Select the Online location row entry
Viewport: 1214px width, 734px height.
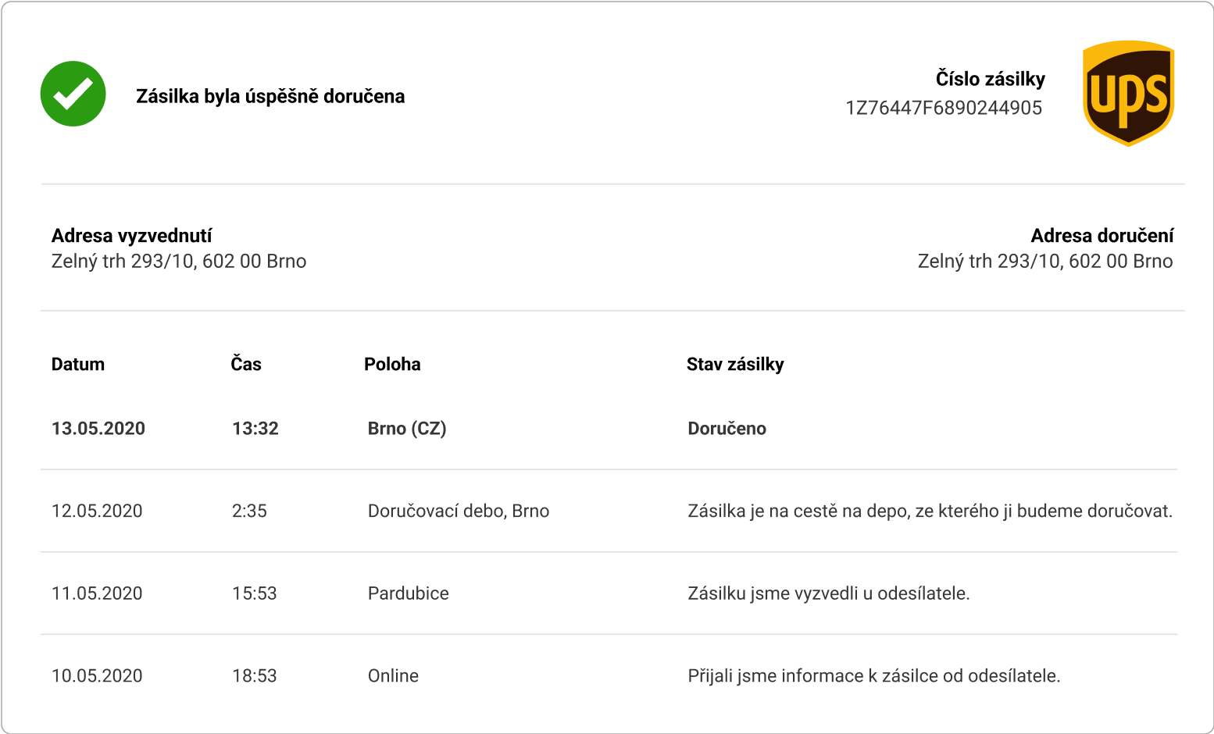coord(393,675)
